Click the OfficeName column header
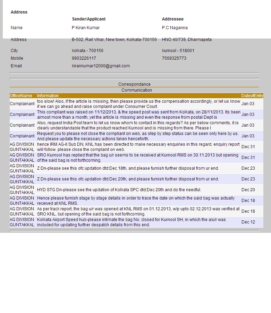Viewport: 271px width, 313px height. tap(21, 96)
